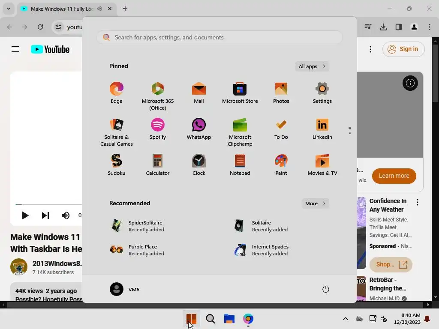Open Chrome profile icon
The image size is (439, 329).
coord(414,27)
